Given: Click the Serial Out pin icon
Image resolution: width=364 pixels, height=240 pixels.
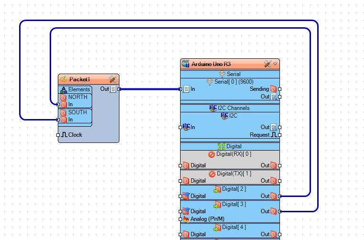Looking at the screenshot, I should point(274,97).
